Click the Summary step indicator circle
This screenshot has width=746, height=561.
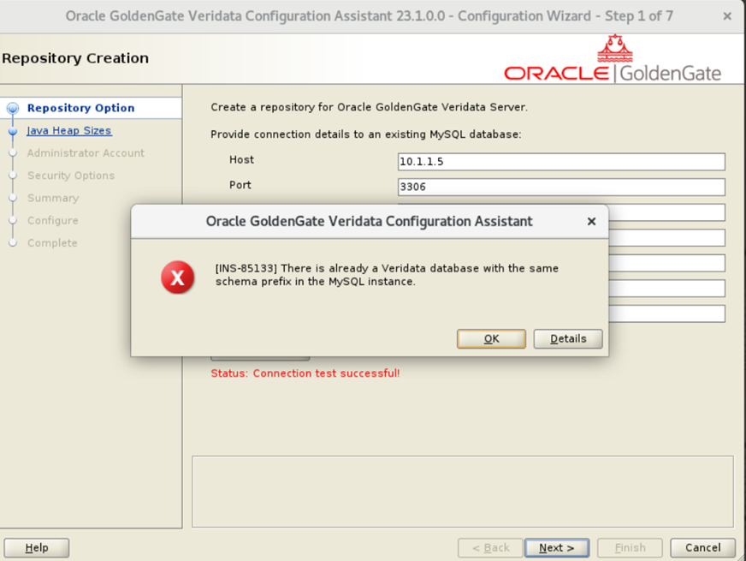pyautogui.click(x=12, y=198)
